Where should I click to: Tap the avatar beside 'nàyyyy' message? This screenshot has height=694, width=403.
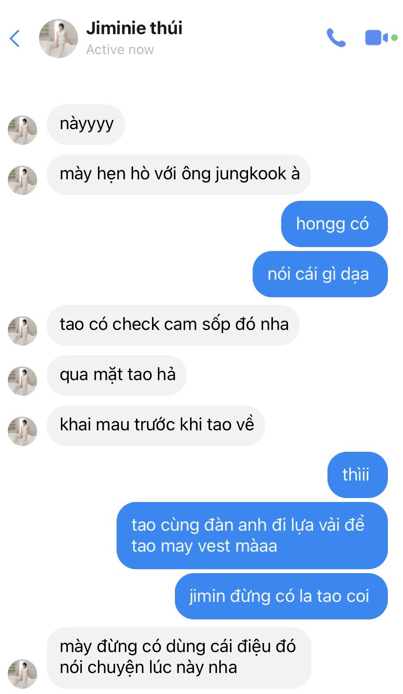tap(22, 130)
